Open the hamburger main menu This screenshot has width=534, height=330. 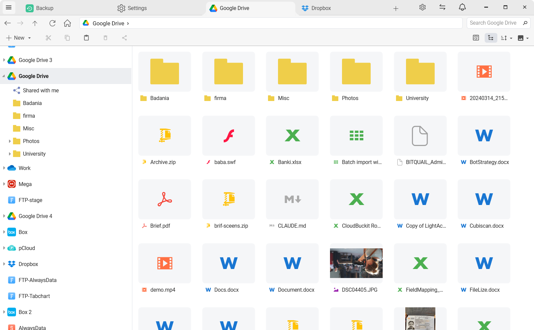9,7
